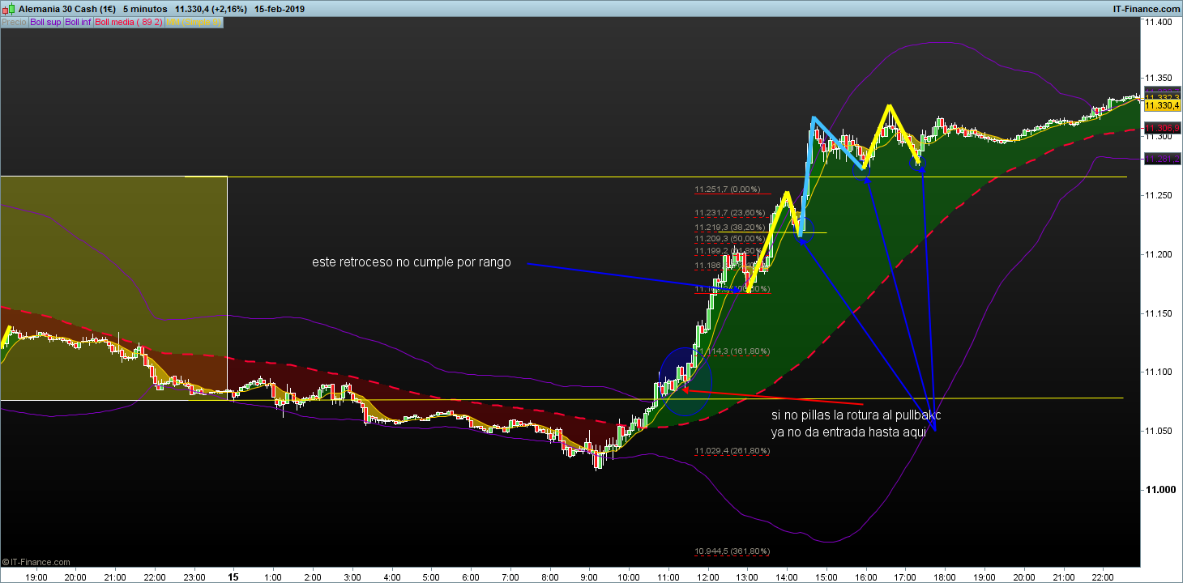Click the 11.150 price axis label
This screenshot has height=583, width=1183.
(x=1159, y=313)
